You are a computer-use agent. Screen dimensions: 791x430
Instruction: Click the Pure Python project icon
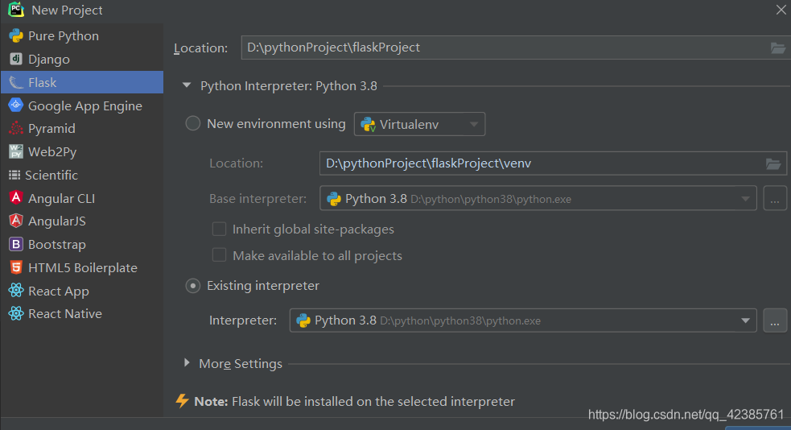click(x=16, y=35)
